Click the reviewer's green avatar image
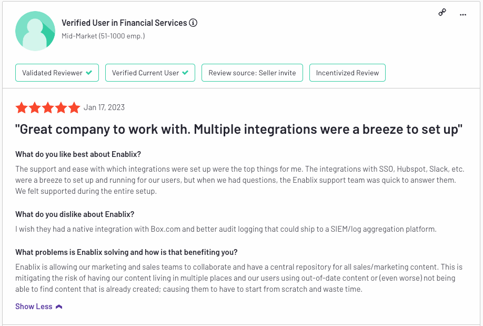Image resolution: width=483 pixels, height=326 pixels. click(x=35, y=31)
